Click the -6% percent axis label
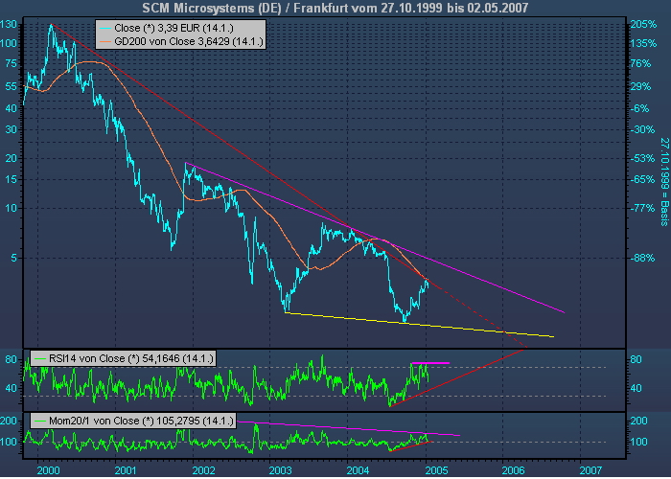This screenshot has width=671, height=479. click(639, 108)
